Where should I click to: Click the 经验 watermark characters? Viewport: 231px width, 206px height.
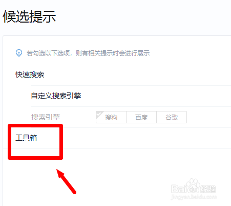coord(208,189)
